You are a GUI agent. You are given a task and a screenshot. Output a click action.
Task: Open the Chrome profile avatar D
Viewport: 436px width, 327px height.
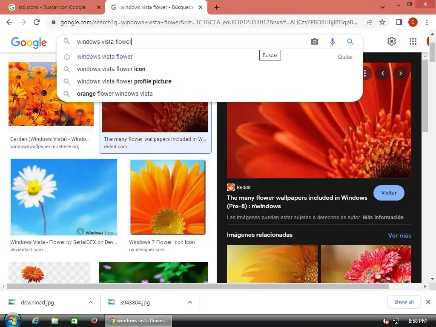pyautogui.click(x=413, y=22)
